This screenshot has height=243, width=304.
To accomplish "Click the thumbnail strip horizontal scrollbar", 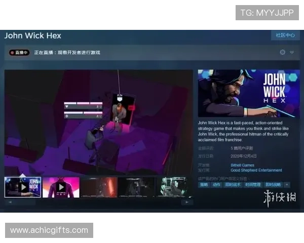I will point(99,202).
